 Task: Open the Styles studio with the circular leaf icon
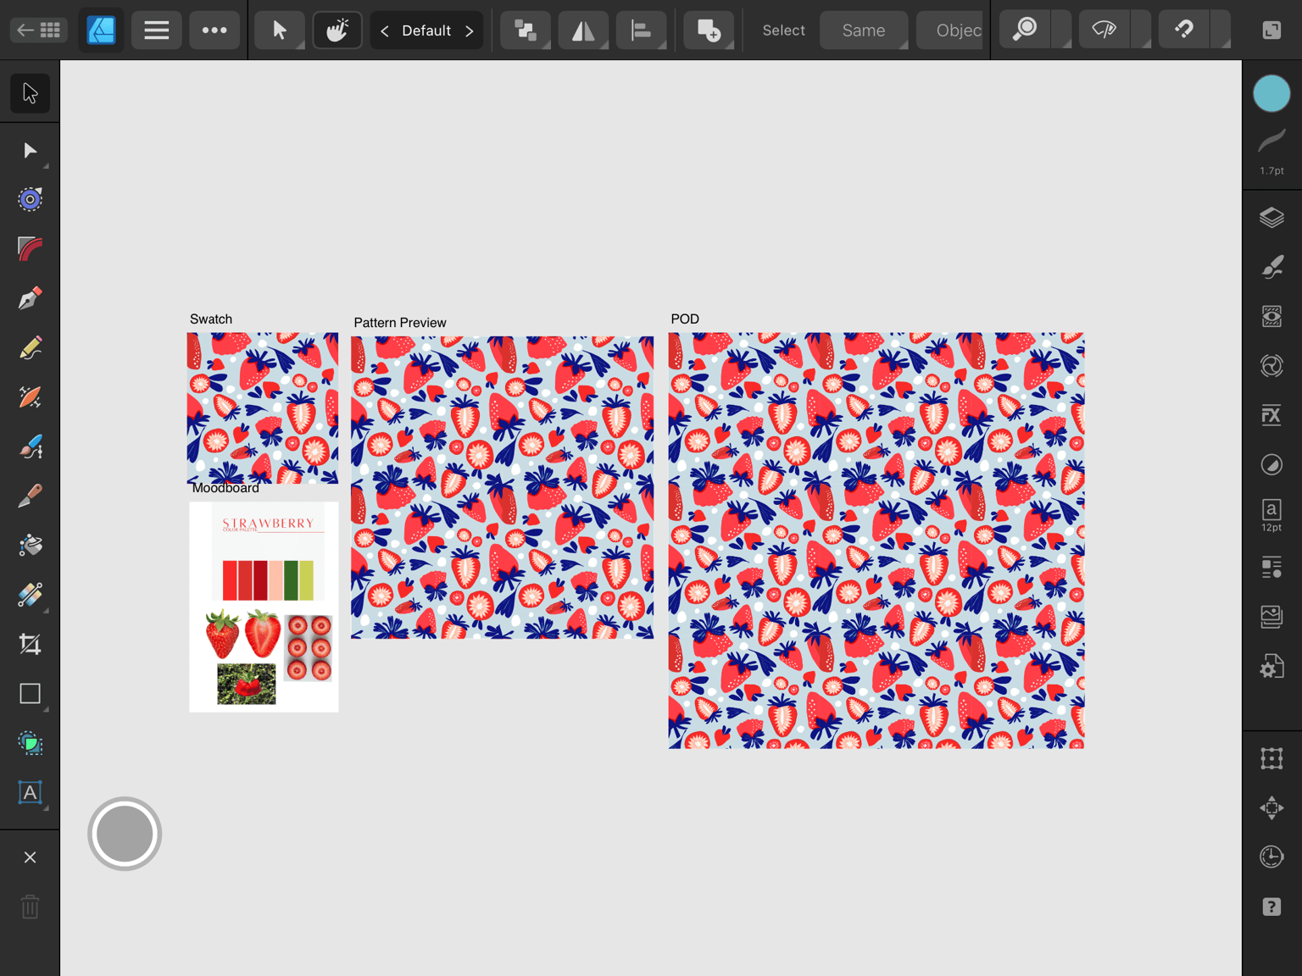click(x=1271, y=464)
